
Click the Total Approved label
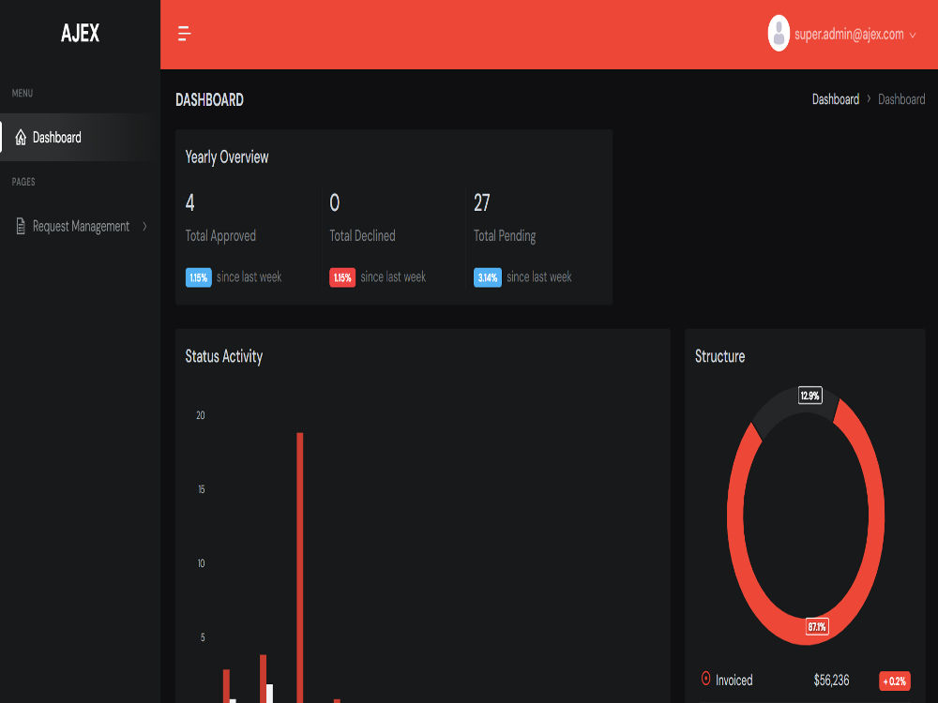pos(220,236)
